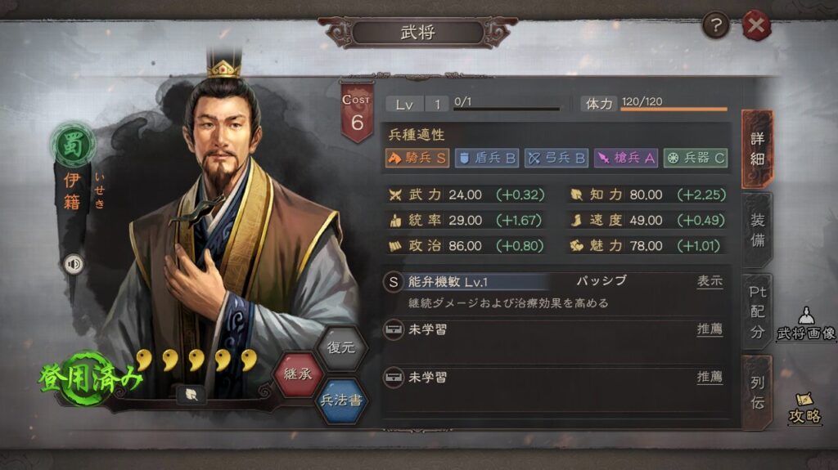Screen dimensions: 838x470
Task: Select the 騎兵 S cavalry aptitude badge
Action: tap(417, 158)
